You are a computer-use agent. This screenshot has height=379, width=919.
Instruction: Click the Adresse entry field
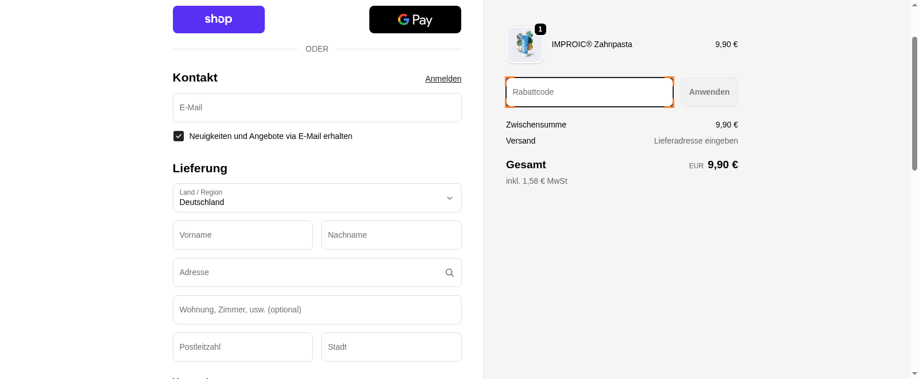coord(310,272)
